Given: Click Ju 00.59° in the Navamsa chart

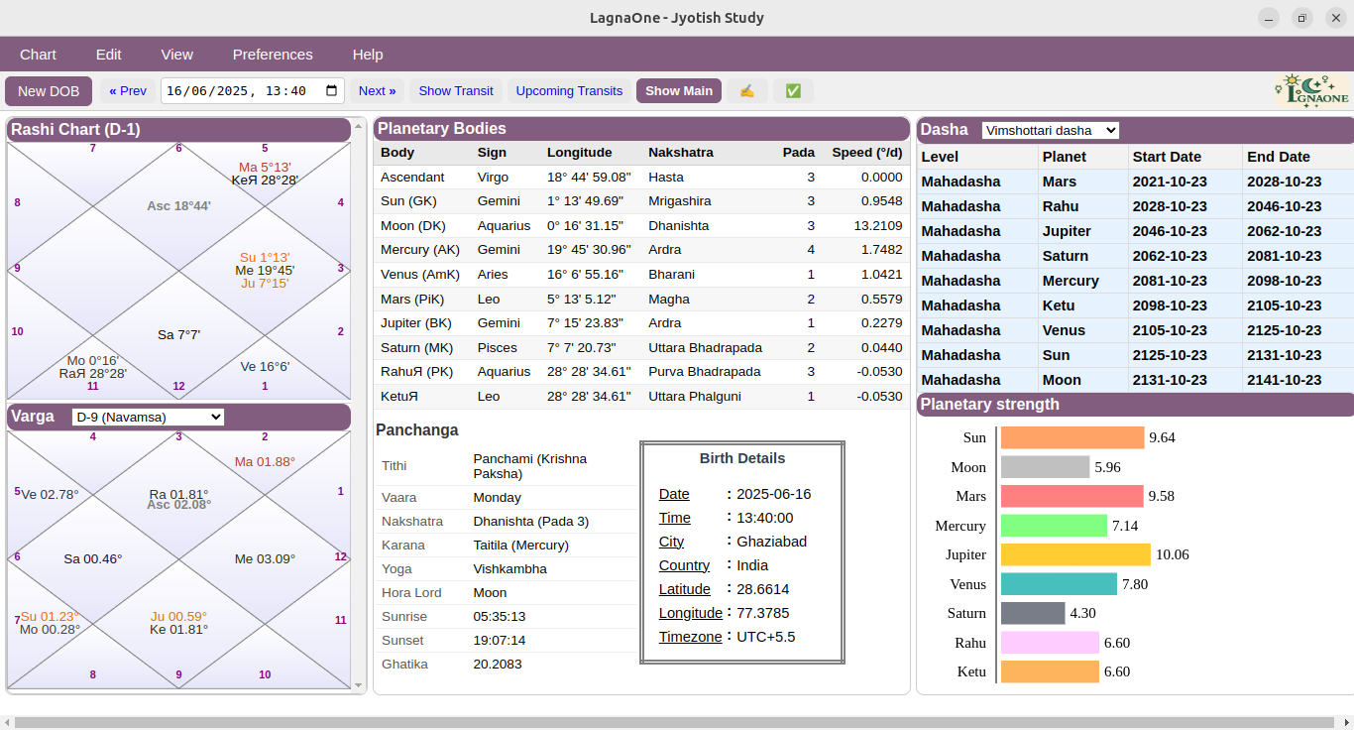Looking at the screenshot, I should click(x=178, y=616).
